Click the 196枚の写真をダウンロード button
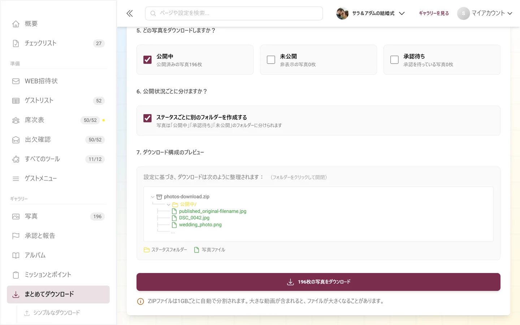 [x=318, y=282]
